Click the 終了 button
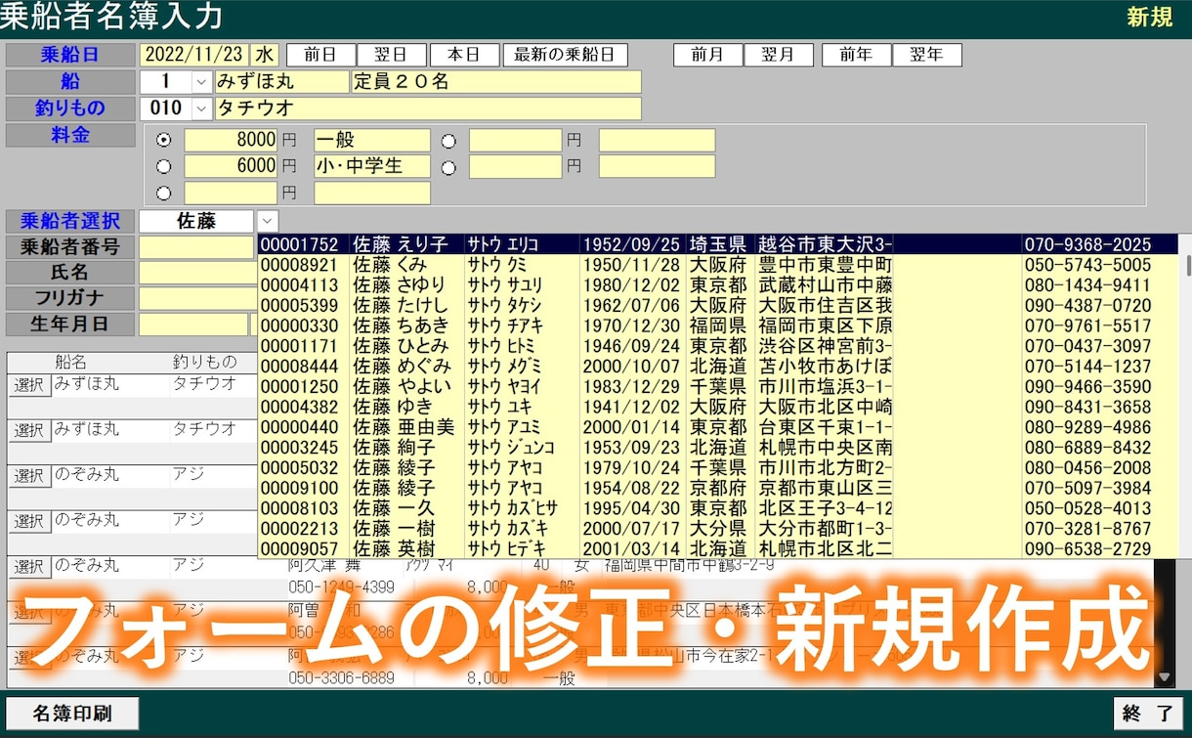Image resolution: width=1192 pixels, height=738 pixels. [1148, 713]
